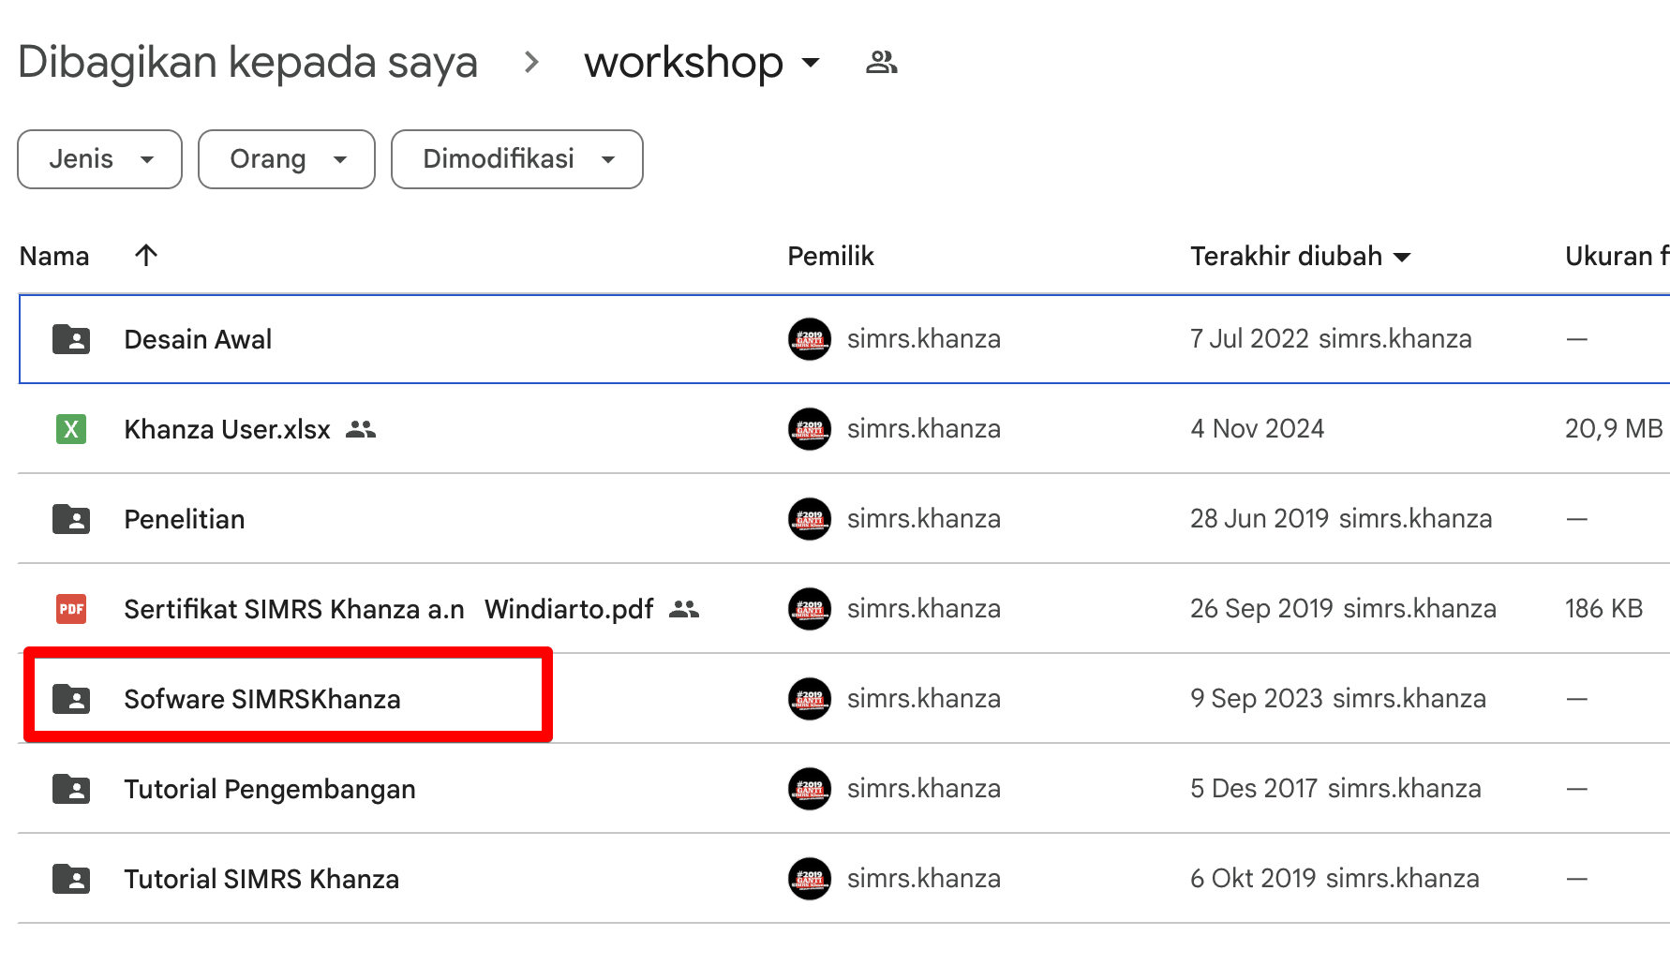Click the 4 Nov 2024 modified date
Screen dimensions: 1670x965
tap(1258, 429)
